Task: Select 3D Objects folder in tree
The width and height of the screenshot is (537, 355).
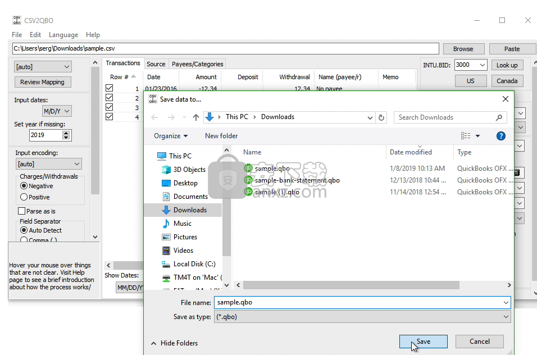Action: pos(184,170)
